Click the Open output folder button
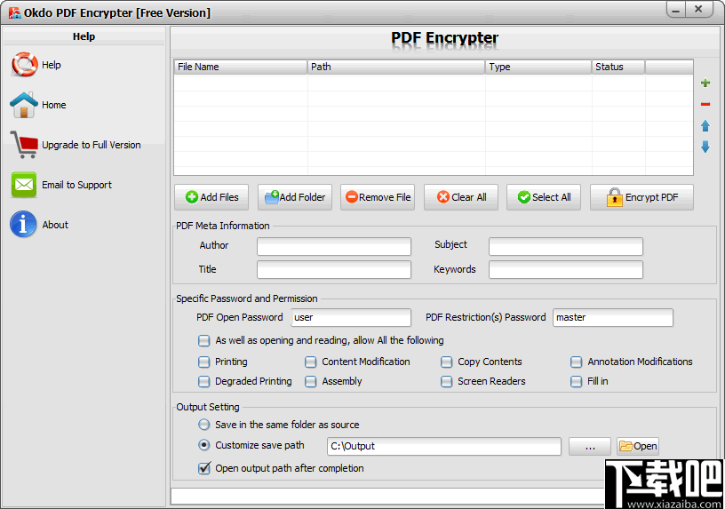The image size is (725, 509). (x=638, y=446)
